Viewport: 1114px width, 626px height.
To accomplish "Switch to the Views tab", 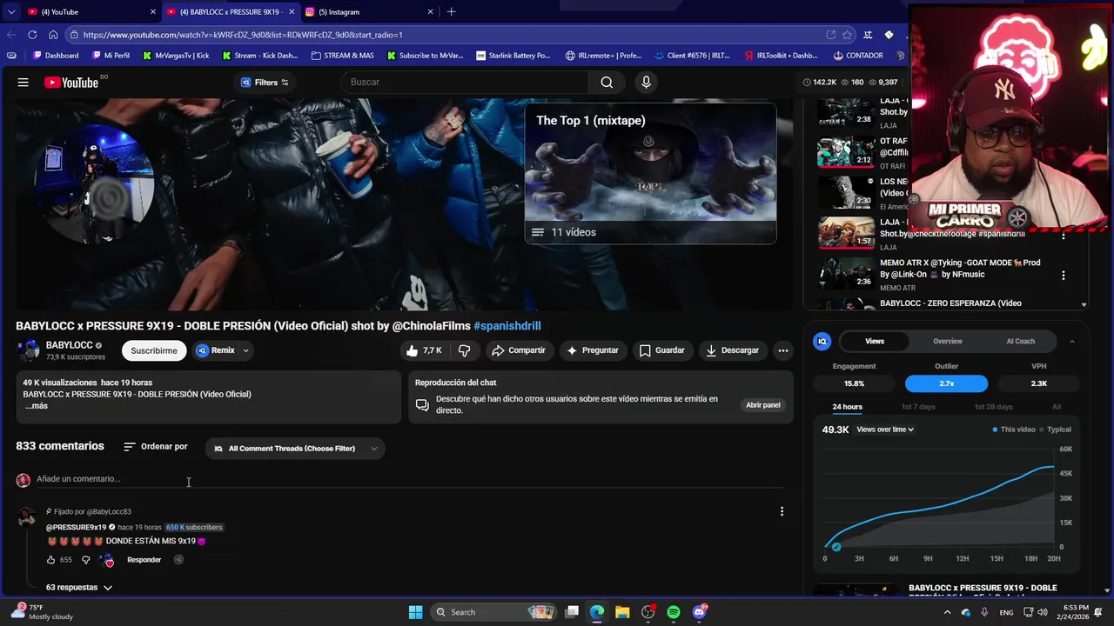I will coord(875,342).
